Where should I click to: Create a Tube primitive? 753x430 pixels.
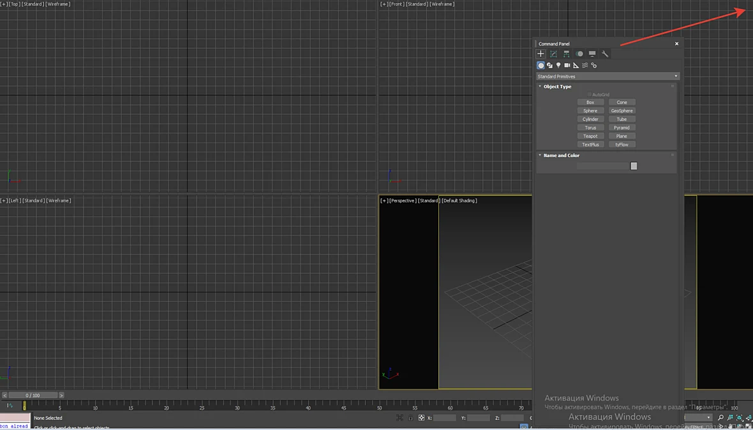pyautogui.click(x=622, y=119)
